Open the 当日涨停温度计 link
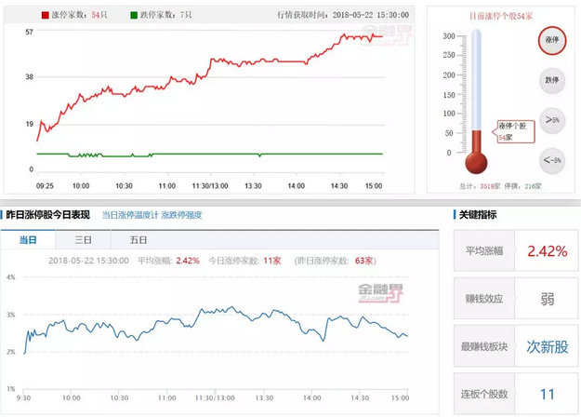The height and width of the screenshot is (417, 581). click(129, 215)
